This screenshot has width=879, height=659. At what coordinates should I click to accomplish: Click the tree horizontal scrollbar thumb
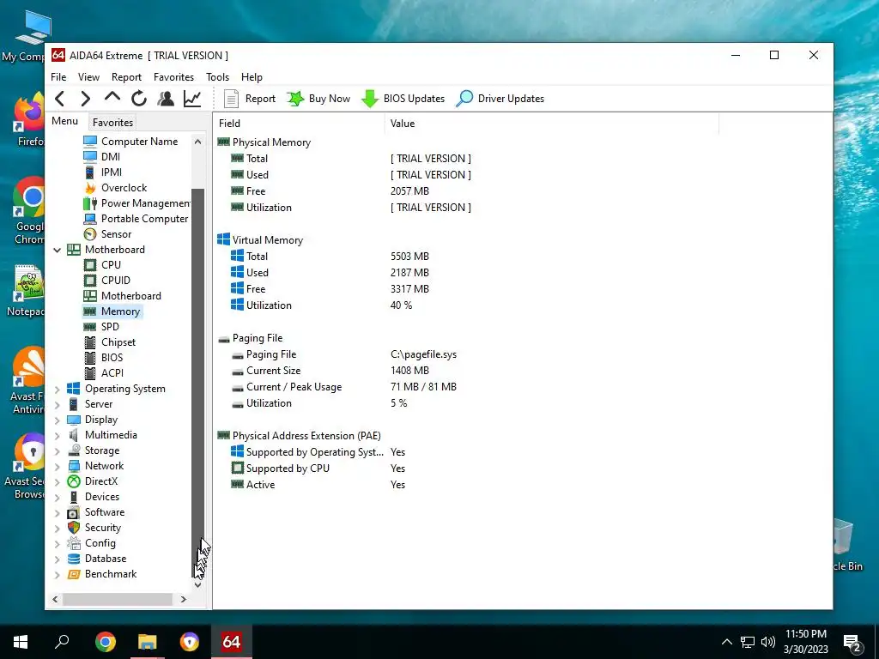click(x=118, y=600)
